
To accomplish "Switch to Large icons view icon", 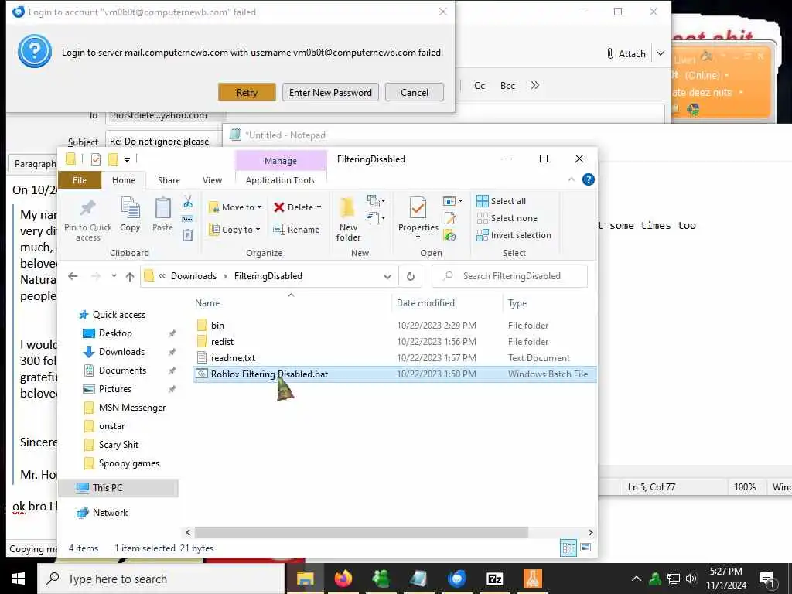I will 585,548.
